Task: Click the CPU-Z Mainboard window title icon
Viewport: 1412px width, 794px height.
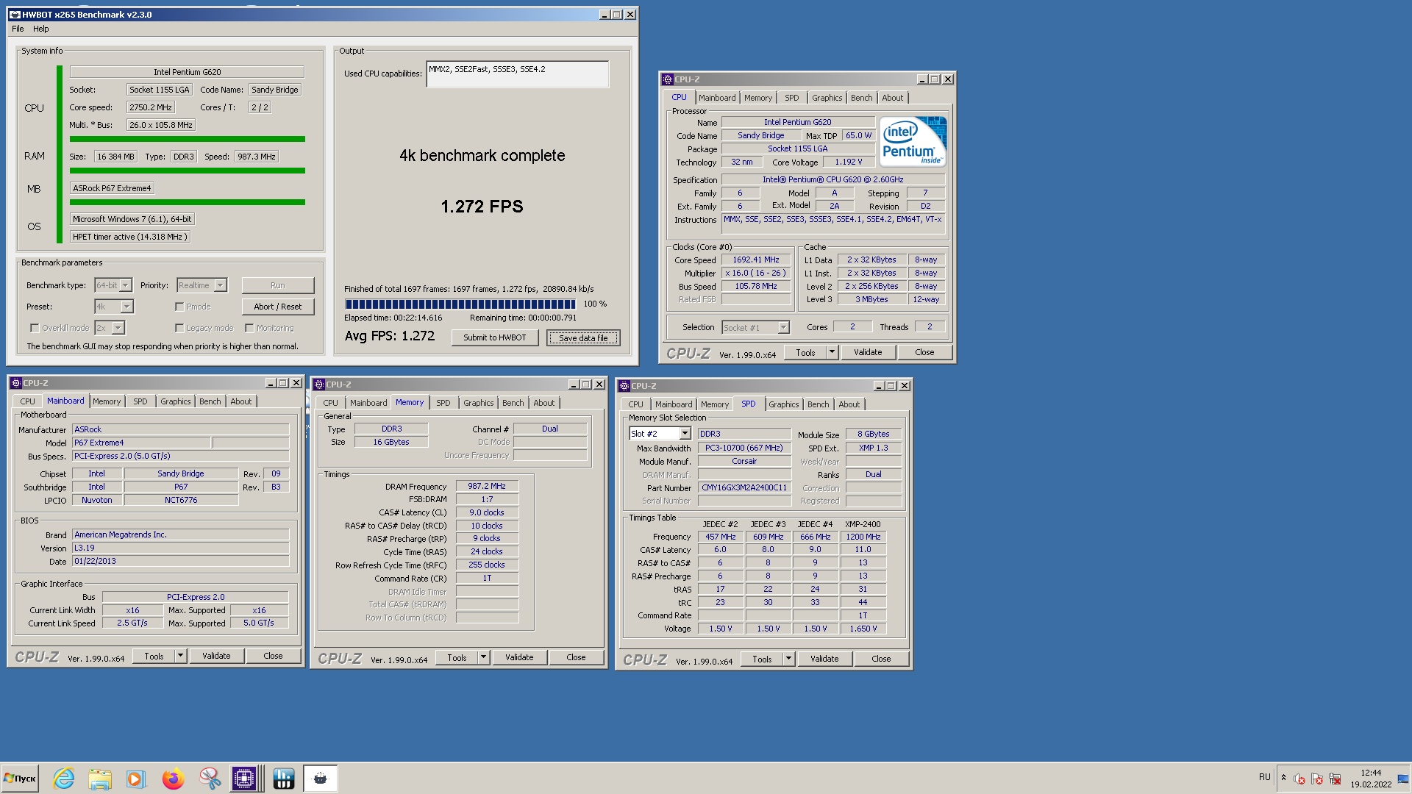Action: pyautogui.click(x=15, y=383)
